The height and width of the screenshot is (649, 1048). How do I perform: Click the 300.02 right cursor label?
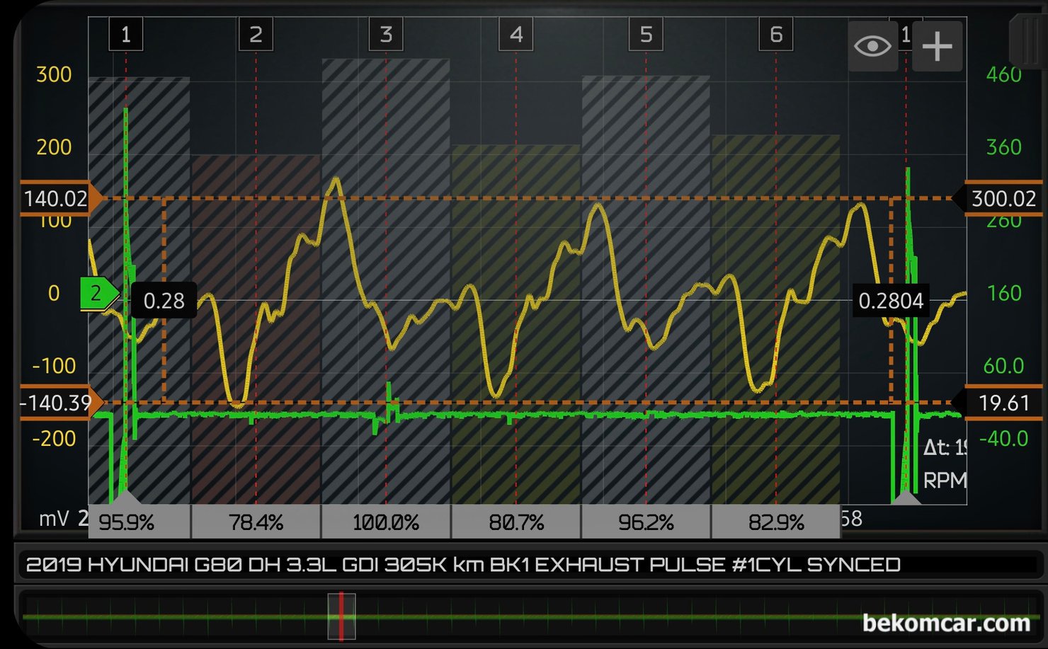tap(1003, 199)
